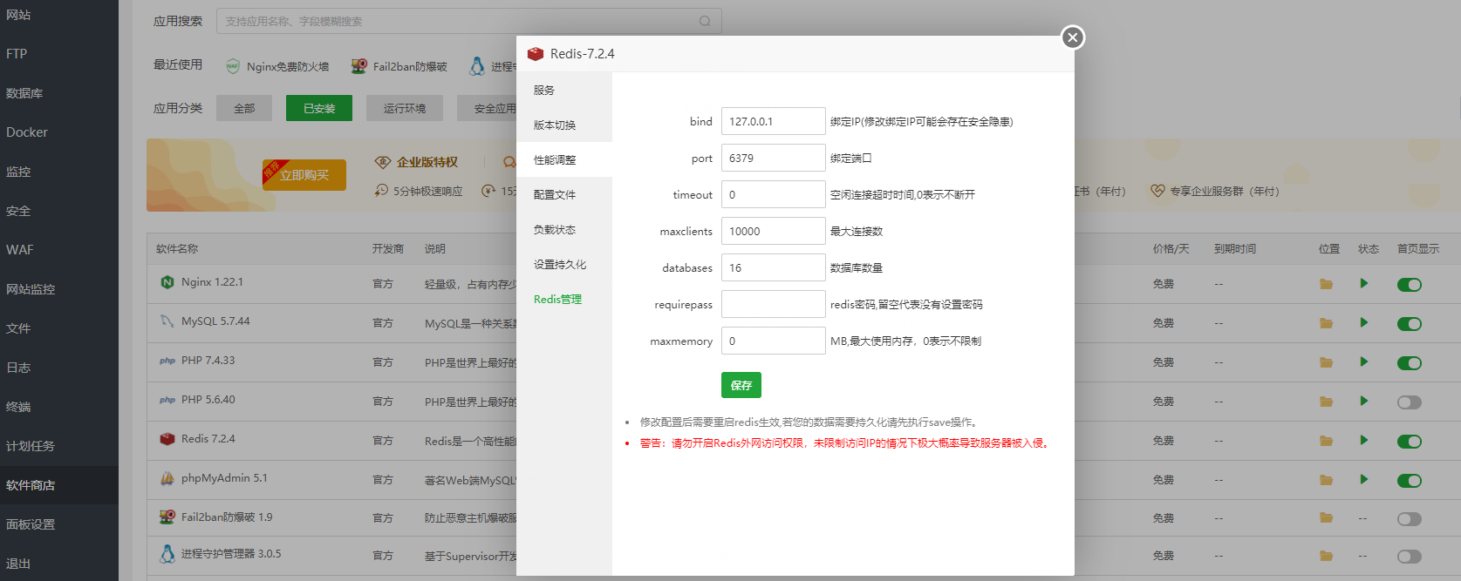Toggle homepage display for MySQL 5.7.44
The width and height of the screenshot is (1461, 581).
[x=1410, y=324]
